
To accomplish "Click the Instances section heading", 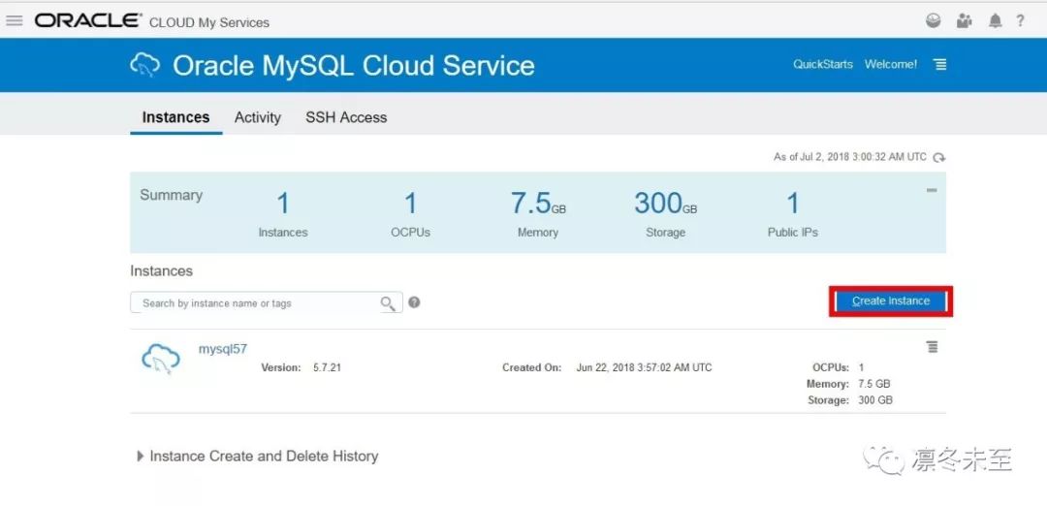I will pyautogui.click(x=161, y=271).
